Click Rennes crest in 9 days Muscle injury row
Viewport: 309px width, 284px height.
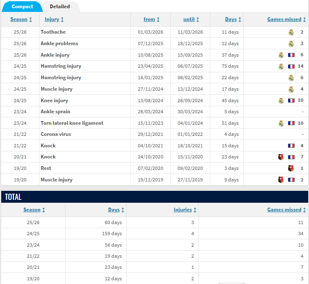[x=281, y=180]
